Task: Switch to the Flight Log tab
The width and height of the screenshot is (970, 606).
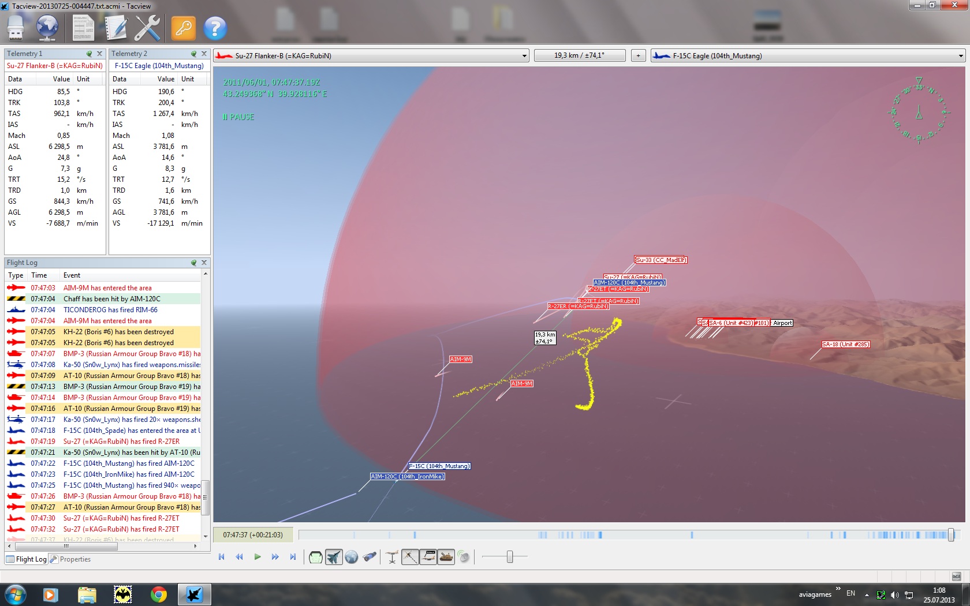Action: point(26,559)
